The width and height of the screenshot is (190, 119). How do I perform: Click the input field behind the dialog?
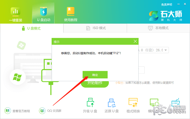[x=142, y=70]
